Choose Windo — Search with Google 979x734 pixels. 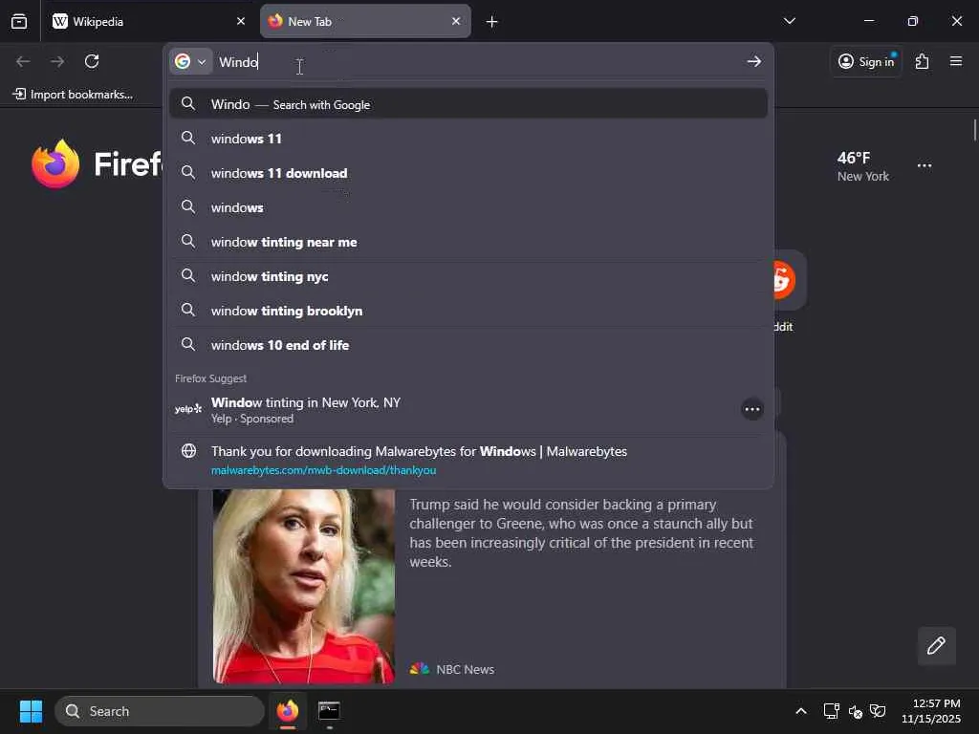click(468, 104)
